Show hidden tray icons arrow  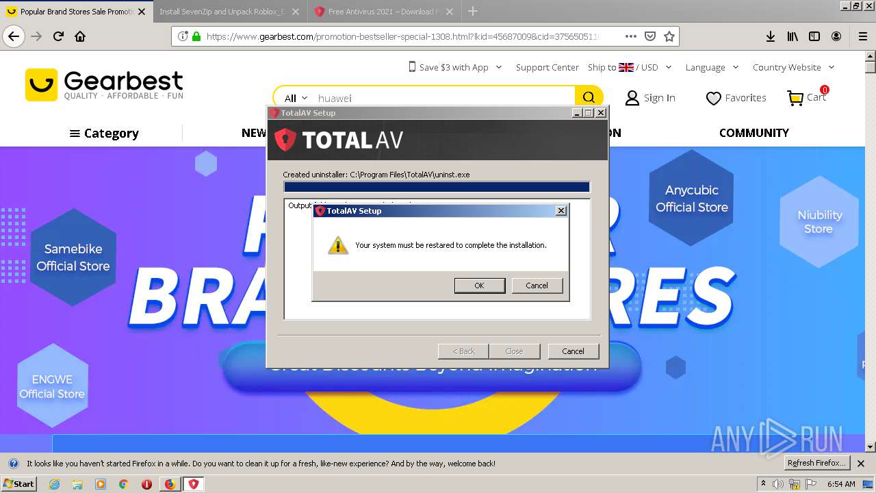(x=764, y=483)
